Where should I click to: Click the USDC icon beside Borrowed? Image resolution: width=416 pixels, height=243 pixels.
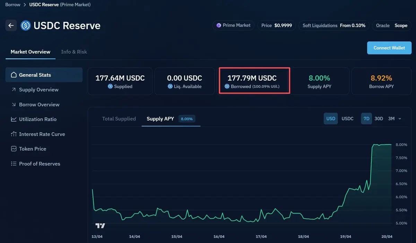point(227,86)
